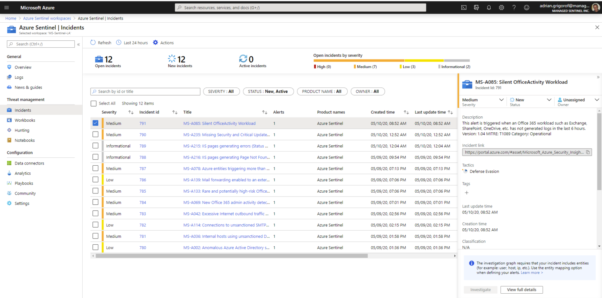Screen dimensions: 602x298
Task: Open Data connectors settings
Action: [29, 163]
